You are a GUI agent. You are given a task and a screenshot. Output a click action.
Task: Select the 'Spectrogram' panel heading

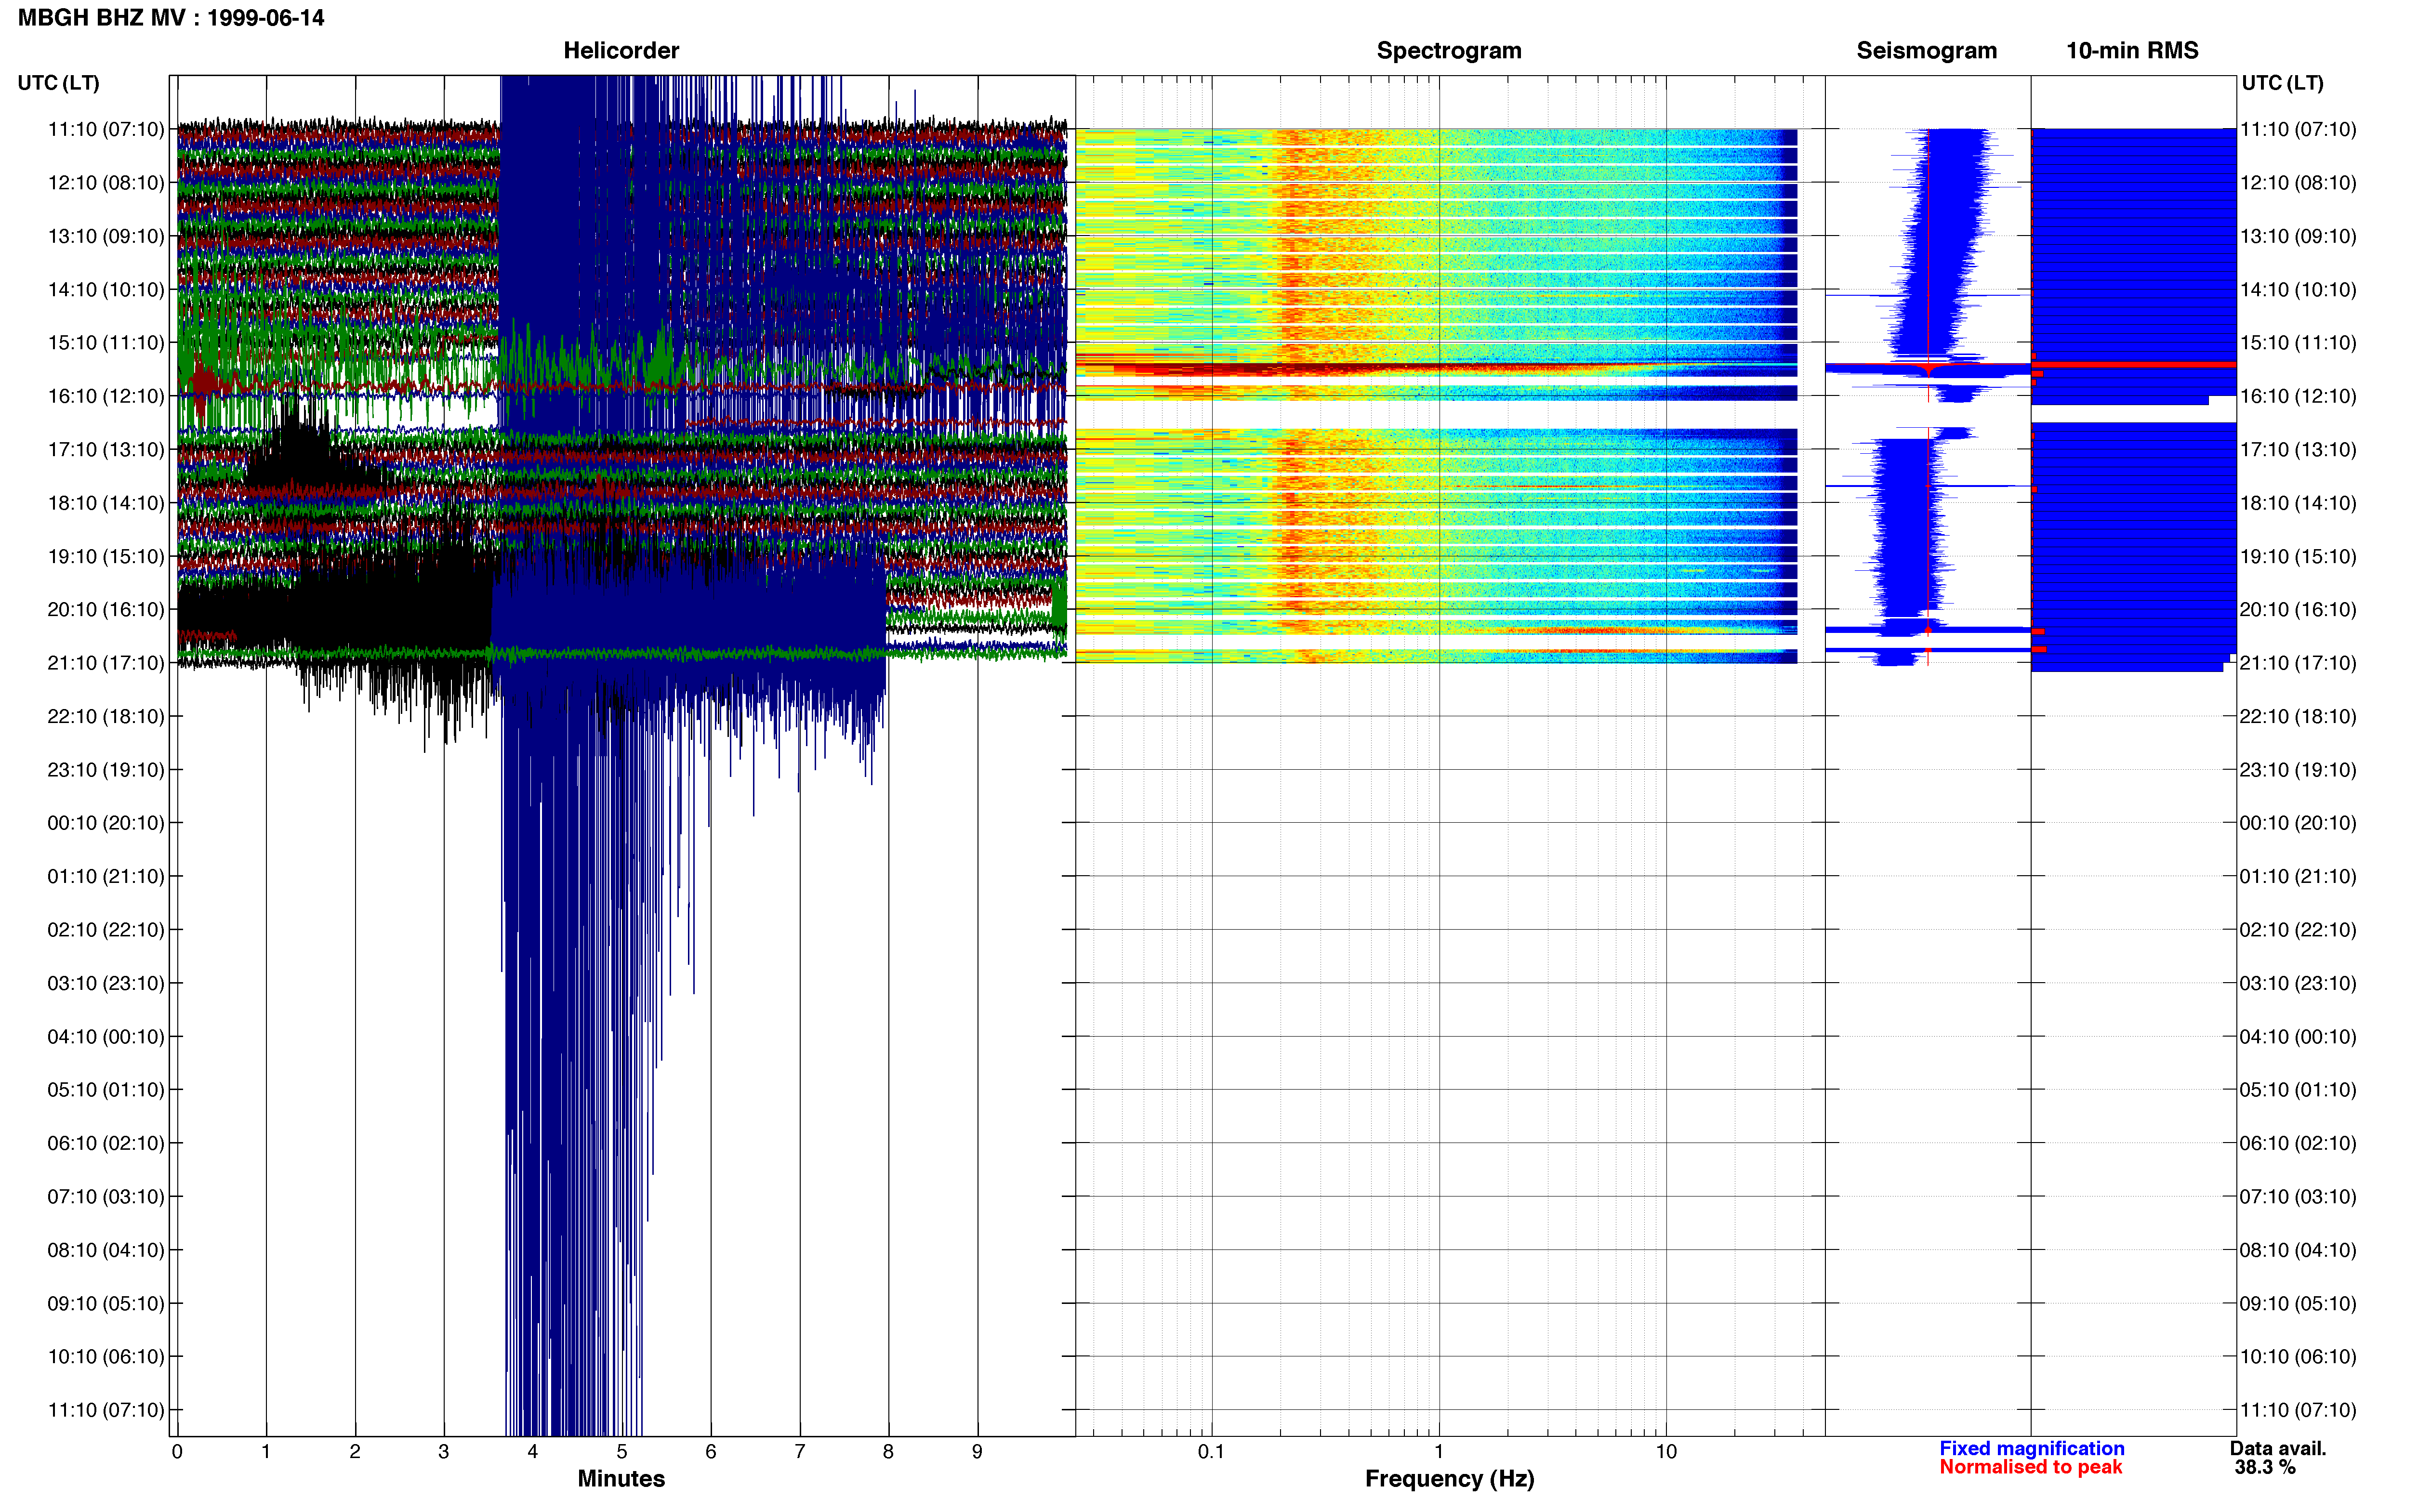(1449, 50)
